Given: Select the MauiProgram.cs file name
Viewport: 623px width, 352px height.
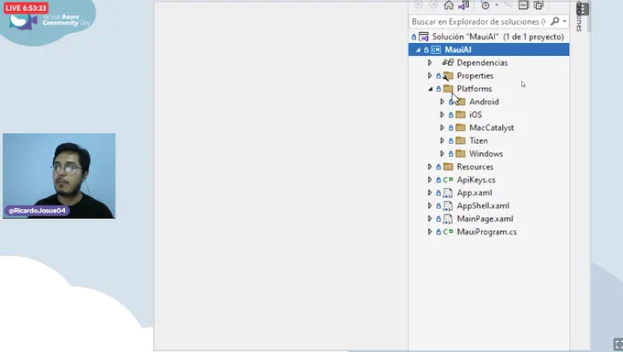Looking at the screenshot, I should [x=486, y=232].
